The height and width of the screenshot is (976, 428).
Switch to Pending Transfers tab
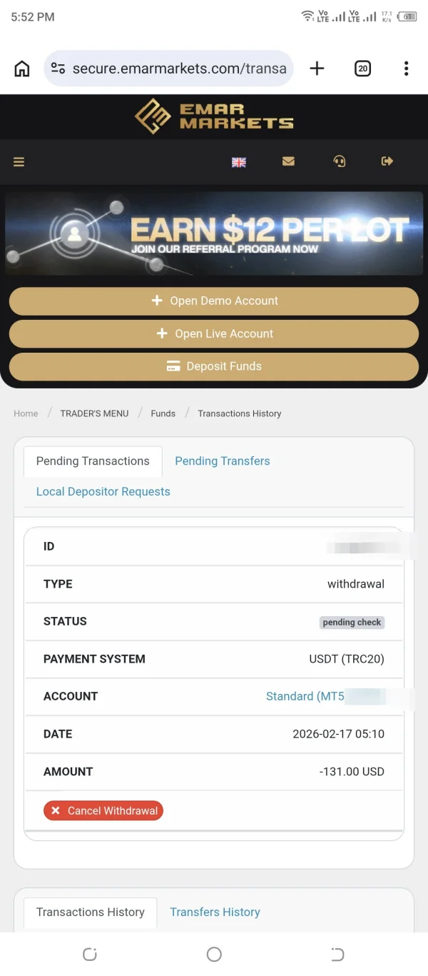pyautogui.click(x=223, y=461)
